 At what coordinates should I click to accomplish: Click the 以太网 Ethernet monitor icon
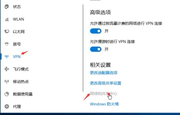click(7, 32)
